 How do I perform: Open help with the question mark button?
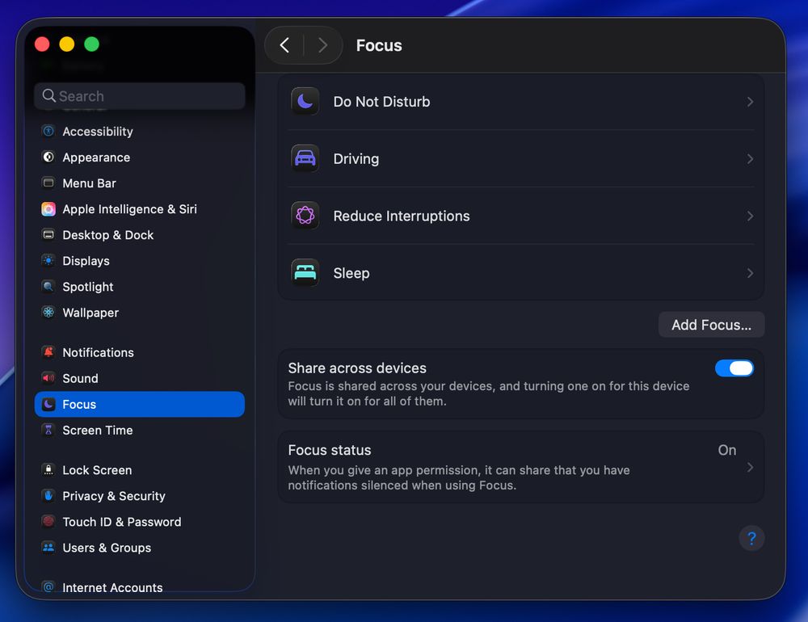(751, 539)
